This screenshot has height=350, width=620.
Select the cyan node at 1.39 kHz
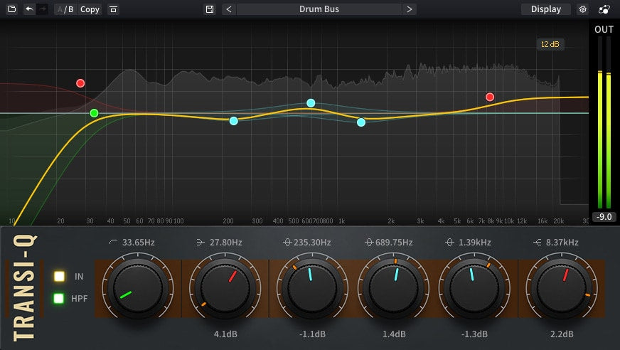(x=361, y=122)
